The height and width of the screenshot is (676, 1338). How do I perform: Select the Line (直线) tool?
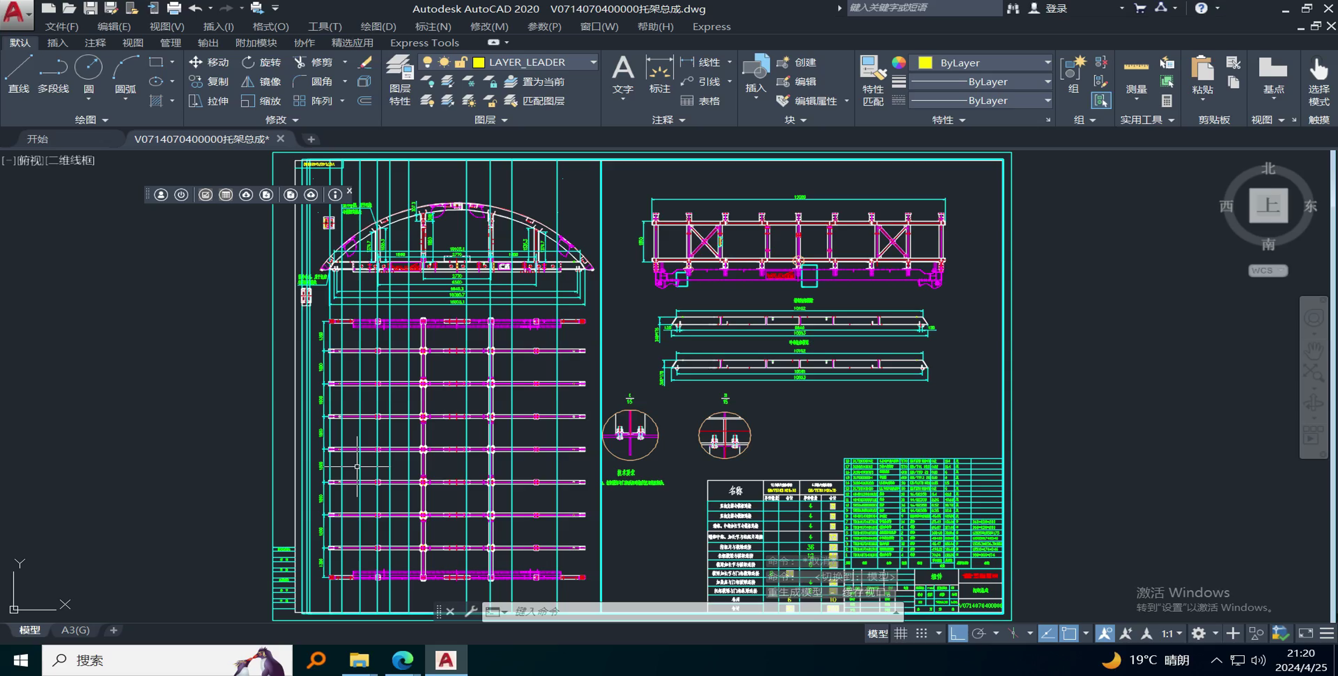(x=18, y=75)
